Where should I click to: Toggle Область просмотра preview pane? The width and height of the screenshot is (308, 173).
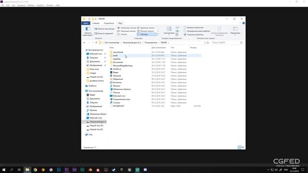point(104,29)
